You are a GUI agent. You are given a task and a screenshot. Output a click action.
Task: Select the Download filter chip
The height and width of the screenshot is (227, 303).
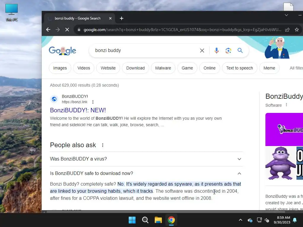point(136,68)
